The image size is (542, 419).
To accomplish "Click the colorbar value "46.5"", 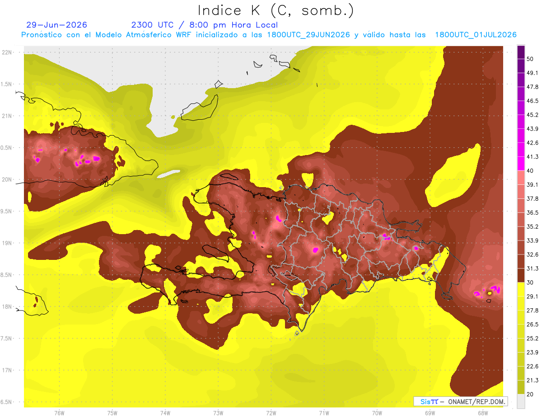I will [x=533, y=101].
